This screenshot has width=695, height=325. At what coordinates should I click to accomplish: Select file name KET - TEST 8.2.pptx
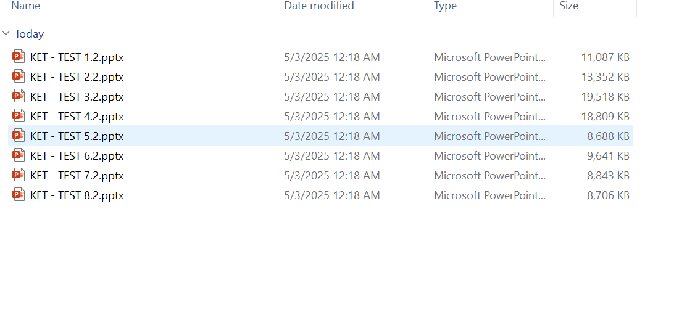point(77,195)
